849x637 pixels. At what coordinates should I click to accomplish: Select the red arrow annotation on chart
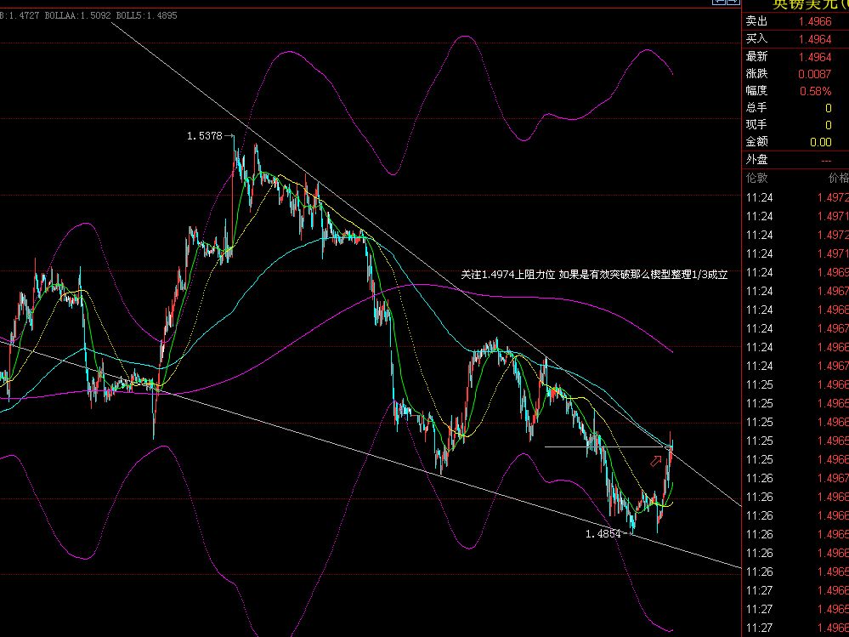[656, 461]
